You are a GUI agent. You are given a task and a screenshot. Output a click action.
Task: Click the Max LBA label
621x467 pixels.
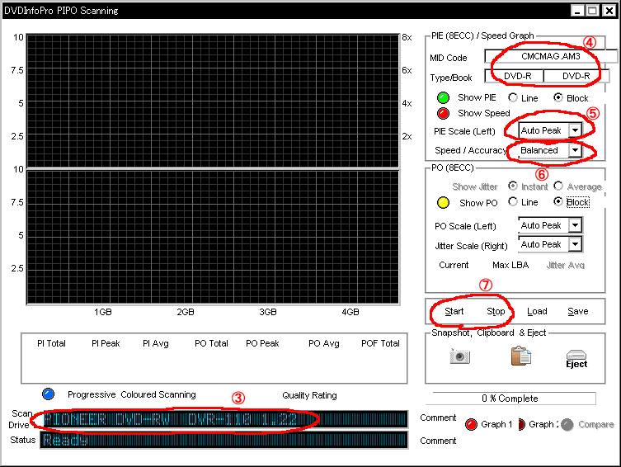point(510,265)
